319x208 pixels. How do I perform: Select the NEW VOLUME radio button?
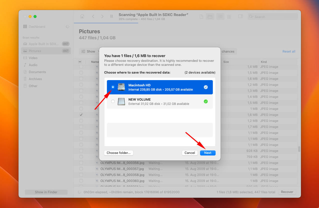[113, 101]
